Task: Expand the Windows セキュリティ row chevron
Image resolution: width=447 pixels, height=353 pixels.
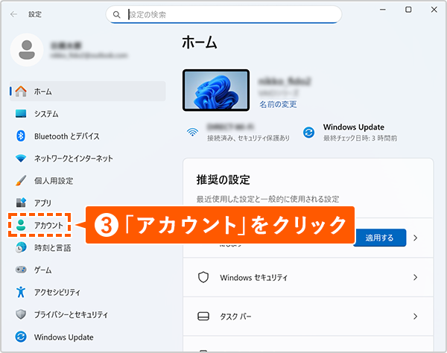Action: pos(415,277)
